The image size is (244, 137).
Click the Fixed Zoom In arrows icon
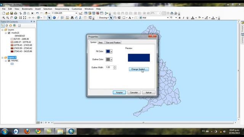[x=21, y=18]
